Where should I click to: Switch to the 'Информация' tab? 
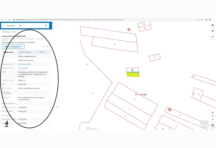point(8,52)
